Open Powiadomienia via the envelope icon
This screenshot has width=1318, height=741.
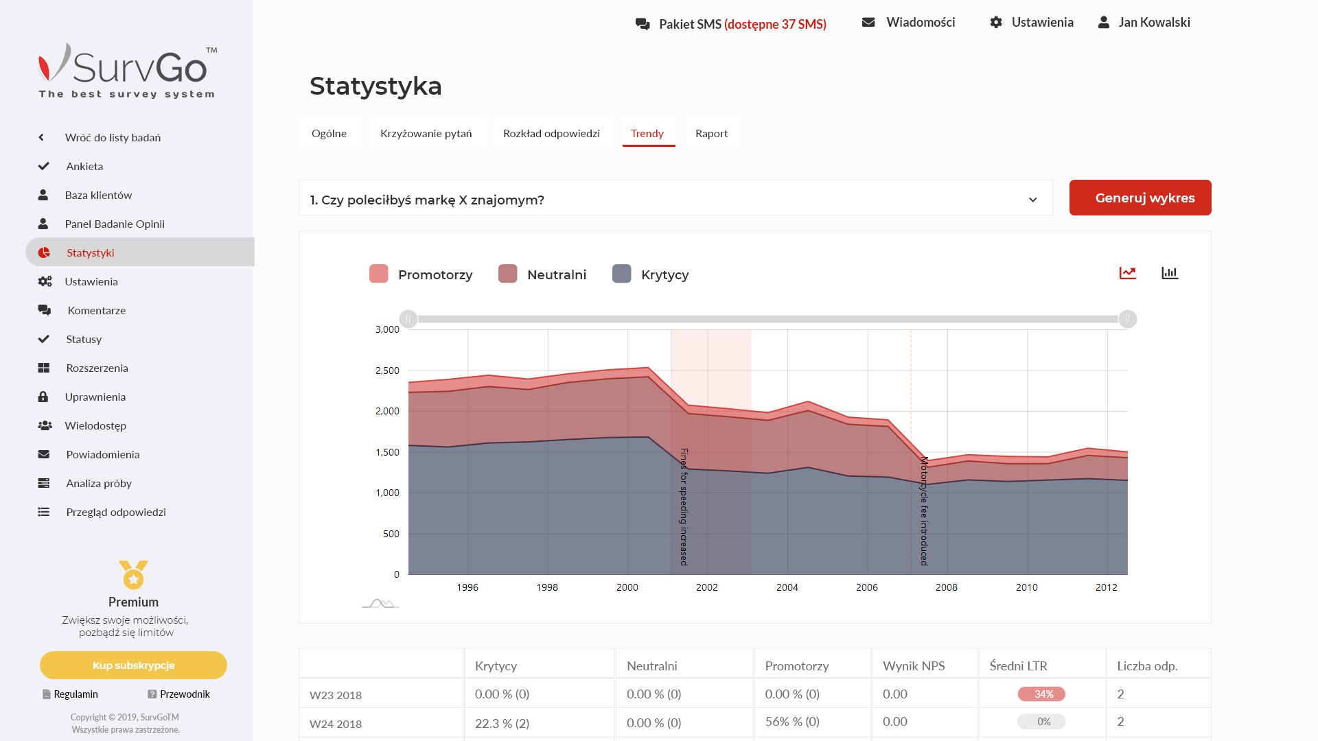point(102,454)
